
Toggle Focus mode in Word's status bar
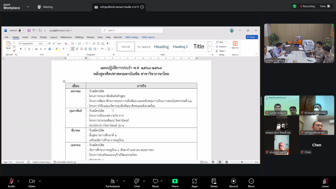click(x=204, y=162)
